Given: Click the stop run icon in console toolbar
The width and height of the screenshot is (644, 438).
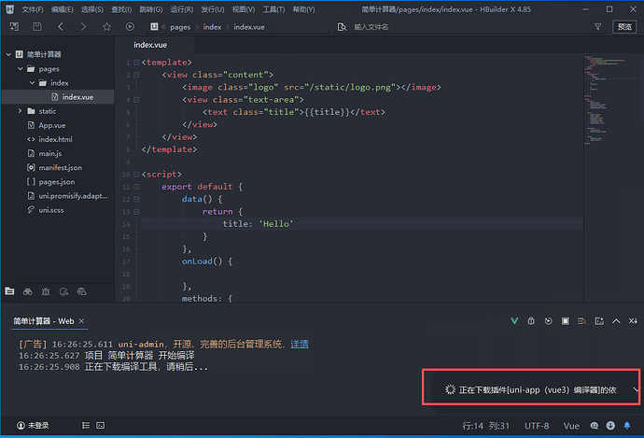Looking at the screenshot, I should (x=565, y=321).
